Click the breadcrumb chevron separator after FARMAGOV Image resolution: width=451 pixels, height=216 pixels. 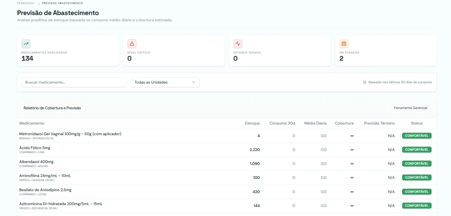click(x=39, y=4)
